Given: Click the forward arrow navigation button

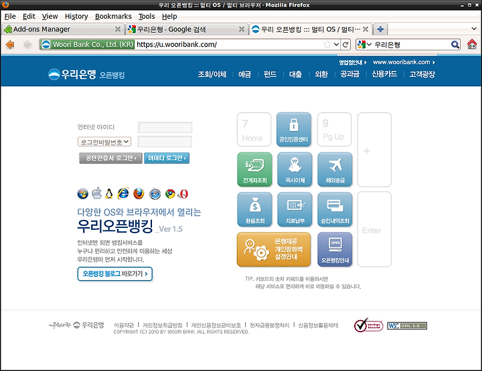Looking at the screenshot, I should [27, 45].
